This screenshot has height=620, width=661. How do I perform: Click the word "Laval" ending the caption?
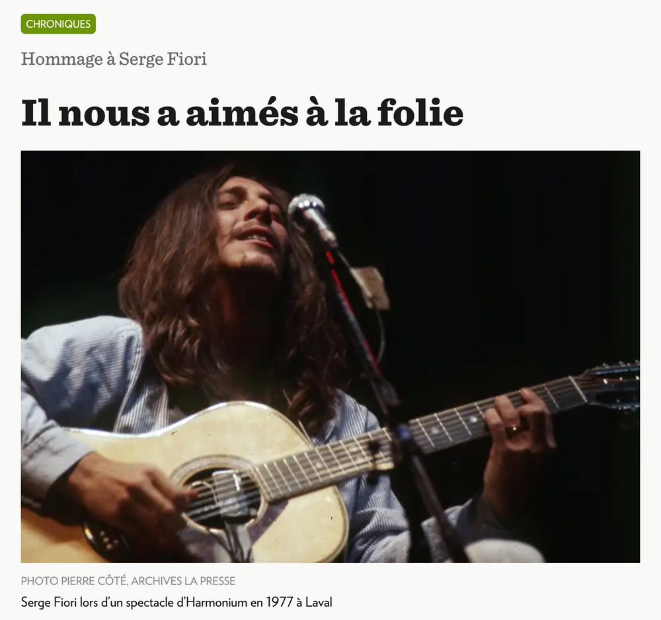(x=319, y=602)
